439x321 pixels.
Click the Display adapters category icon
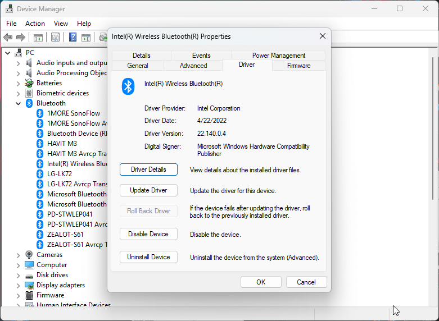(29, 285)
